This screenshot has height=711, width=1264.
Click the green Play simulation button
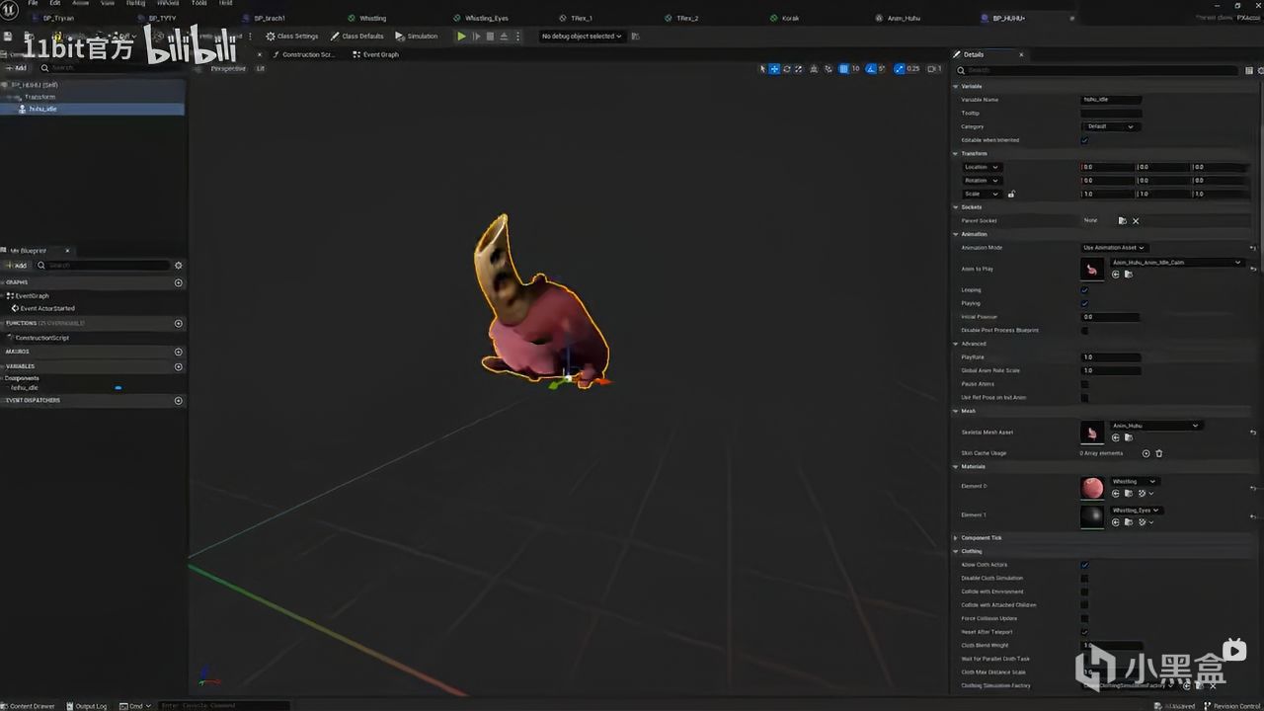[461, 37]
